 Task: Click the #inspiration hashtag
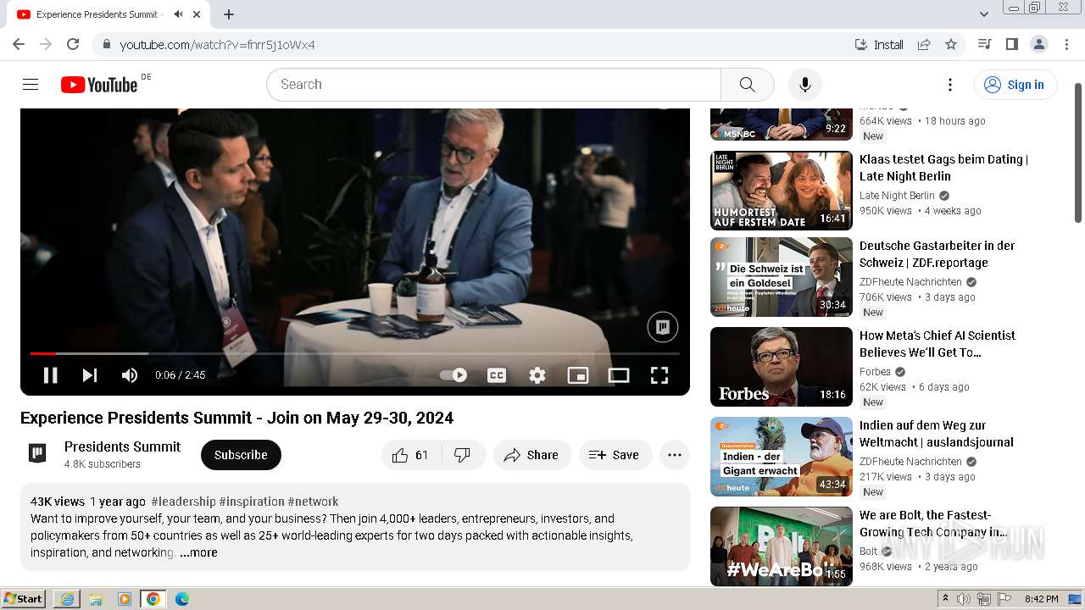252,502
